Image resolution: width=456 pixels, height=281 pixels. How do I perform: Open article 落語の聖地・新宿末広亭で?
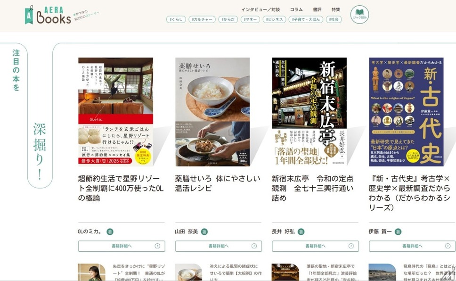333,273
